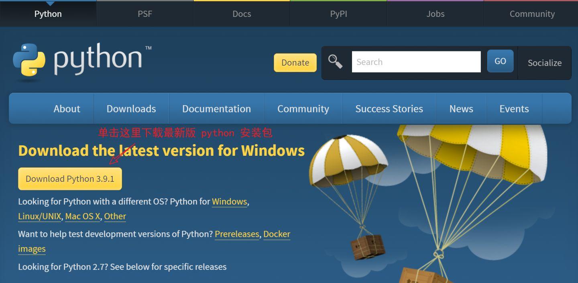This screenshot has height=283, width=578.
Task: Open the Docker images link
Action: tap(277, 234)
